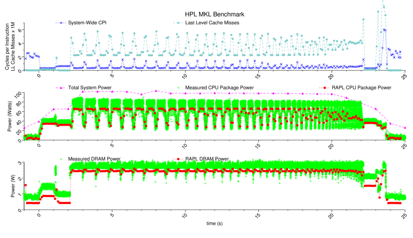Select the Last Level Cache Misses legend label
Image resolution: width=413 pixels, height=238 pixels.
212,23
